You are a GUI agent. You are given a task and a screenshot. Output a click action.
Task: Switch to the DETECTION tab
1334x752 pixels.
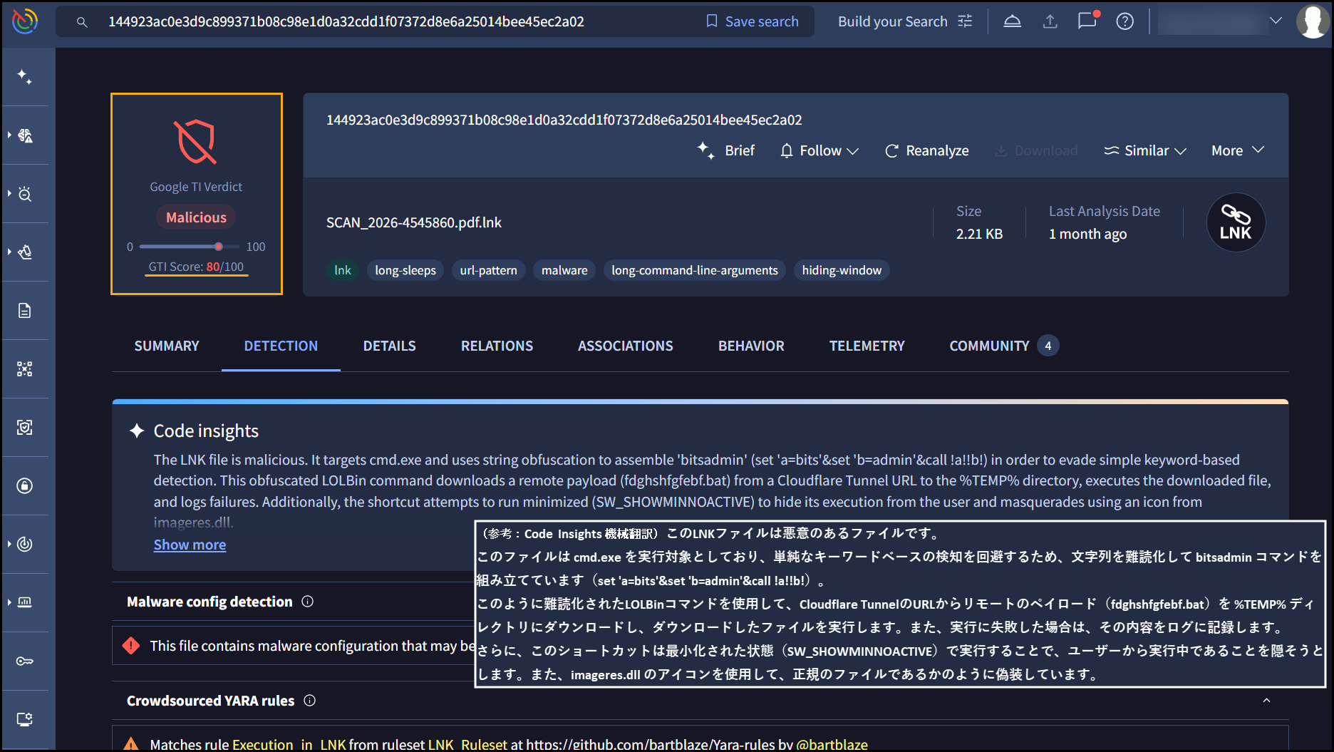click(x=281, y=346)
